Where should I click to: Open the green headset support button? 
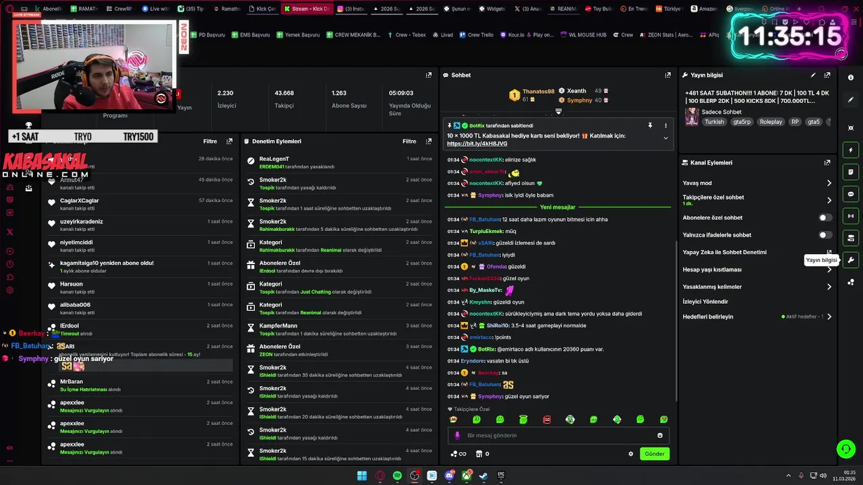845,449
